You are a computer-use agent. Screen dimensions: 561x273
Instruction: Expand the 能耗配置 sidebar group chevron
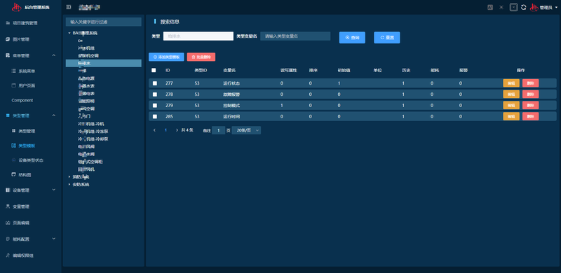click(x=54, y=239)
